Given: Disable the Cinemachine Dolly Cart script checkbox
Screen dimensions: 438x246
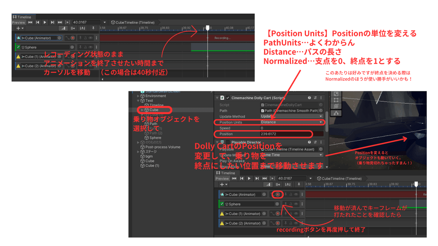Looking at the screenshot, I should click(x=228, y=98).
